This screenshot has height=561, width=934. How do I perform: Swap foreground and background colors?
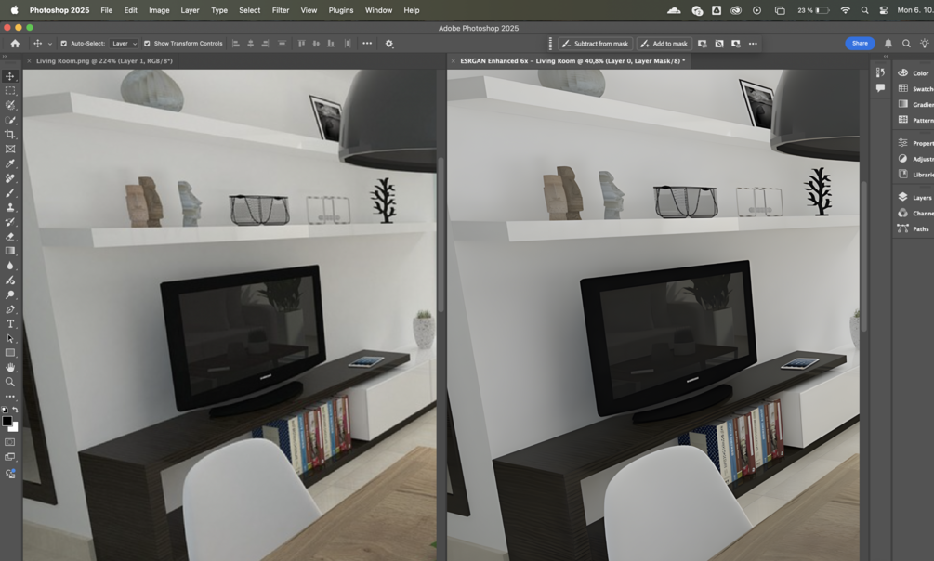click(16, 410)
